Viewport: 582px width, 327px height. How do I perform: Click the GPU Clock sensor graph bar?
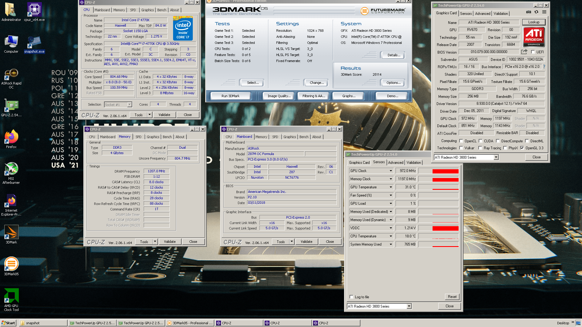click(x=439, y=171)
